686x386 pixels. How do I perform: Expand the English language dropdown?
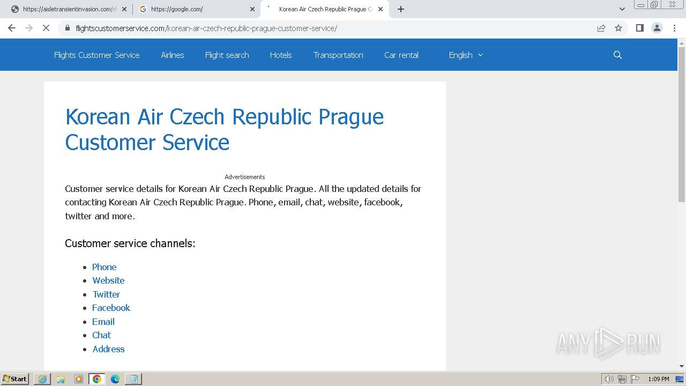click(466, 55)
